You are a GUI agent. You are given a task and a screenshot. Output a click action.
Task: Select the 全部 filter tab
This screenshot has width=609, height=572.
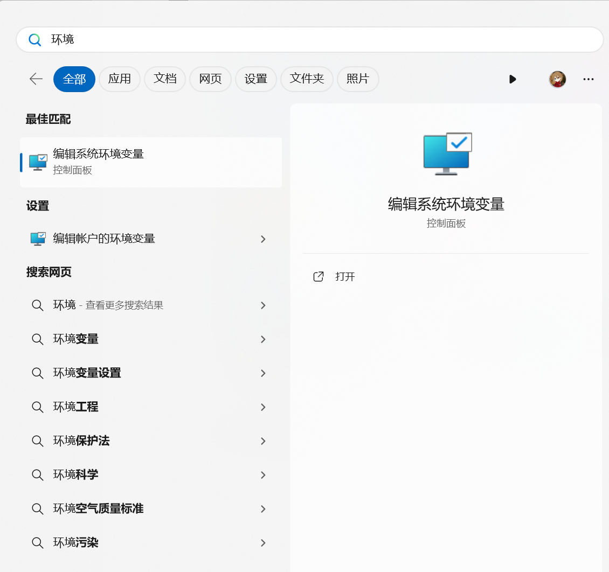click(74, 79)
